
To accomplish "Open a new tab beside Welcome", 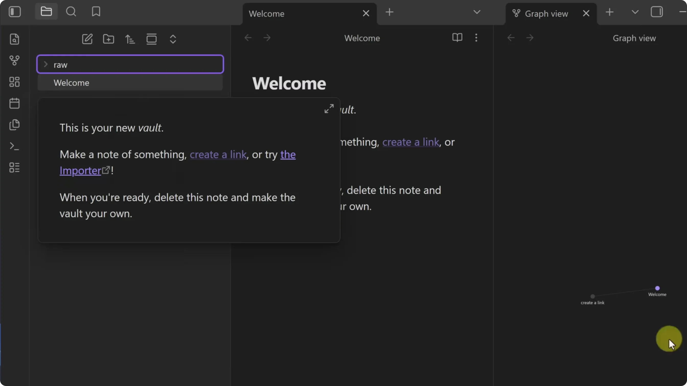I will click(x=389, y=12).
